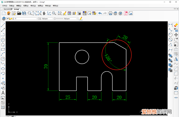The height and width of the screenshot is (117, 179).
Task: Select the Text 'A' tool
Action: (x=3, y=93)
